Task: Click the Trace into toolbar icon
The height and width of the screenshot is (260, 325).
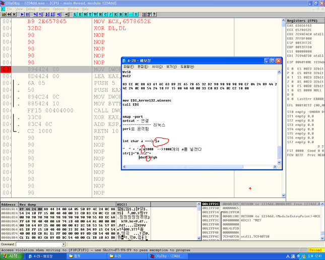Action: (x=47, y=14)
